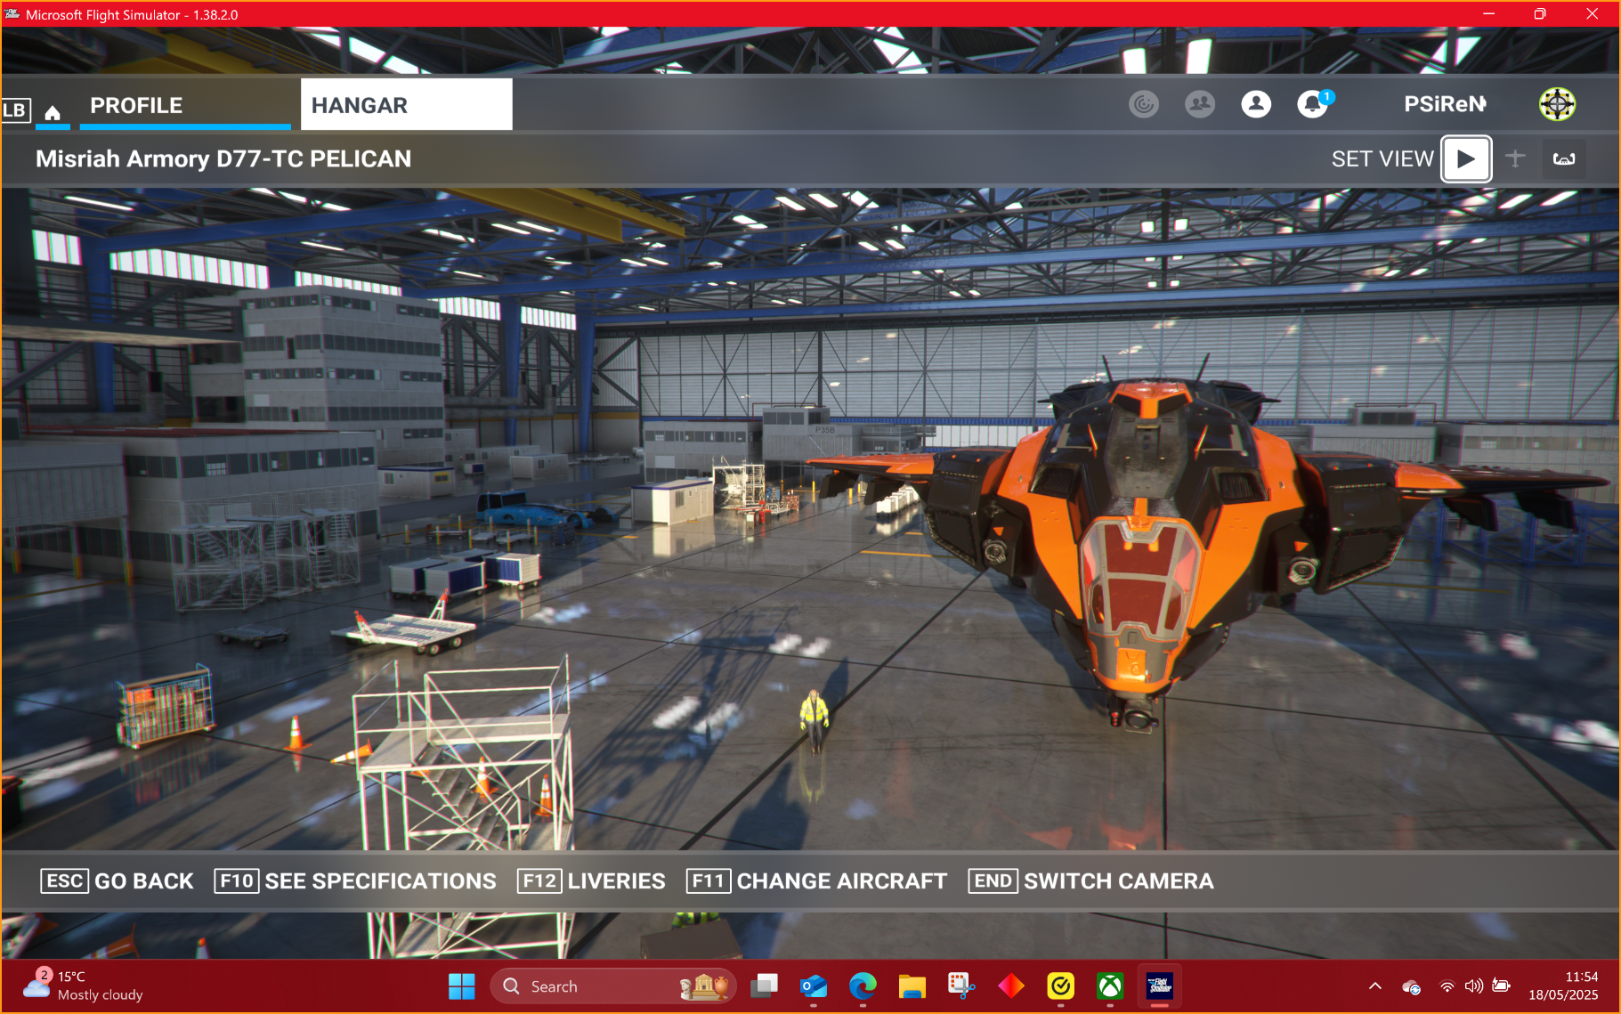This screenshot has height=1014, width=1621.
Task: Click the LB bumper hint icon
Action: click(x=15, y=110)
